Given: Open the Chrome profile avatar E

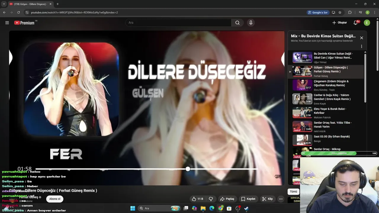Looking at the screenshot, I should pos(367,12).
